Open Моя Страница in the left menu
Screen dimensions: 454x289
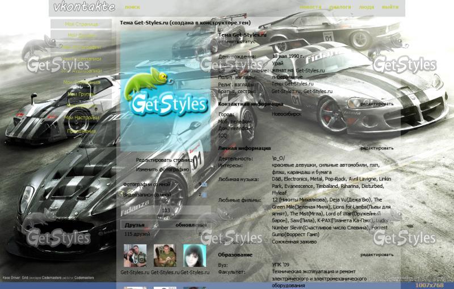(81, 24)
